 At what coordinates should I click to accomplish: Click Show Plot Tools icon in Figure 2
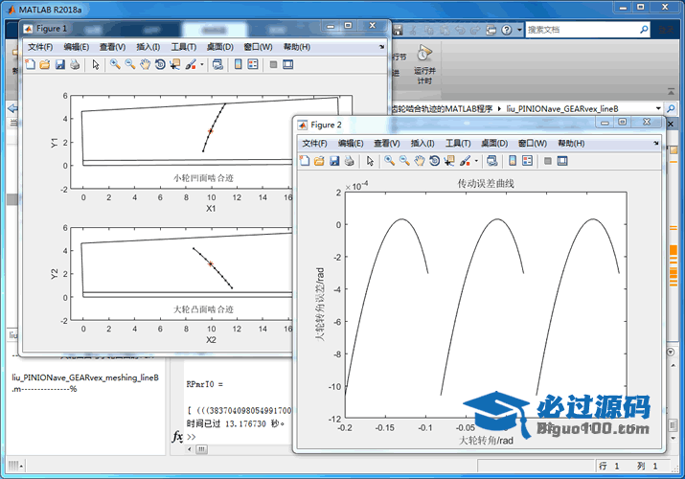click(562, 161)
